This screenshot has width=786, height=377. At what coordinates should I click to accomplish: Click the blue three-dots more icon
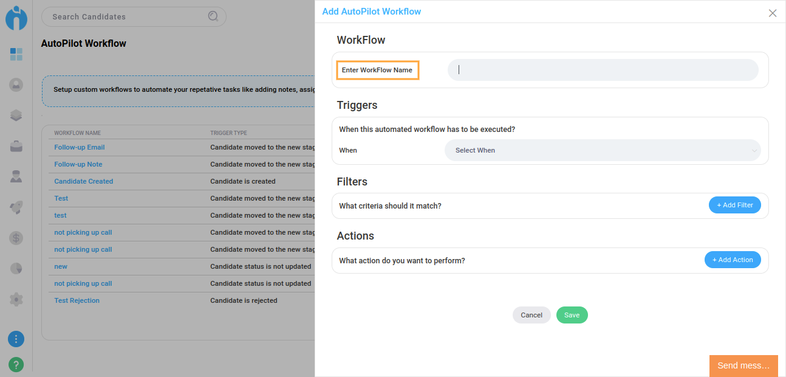point(16,339)
